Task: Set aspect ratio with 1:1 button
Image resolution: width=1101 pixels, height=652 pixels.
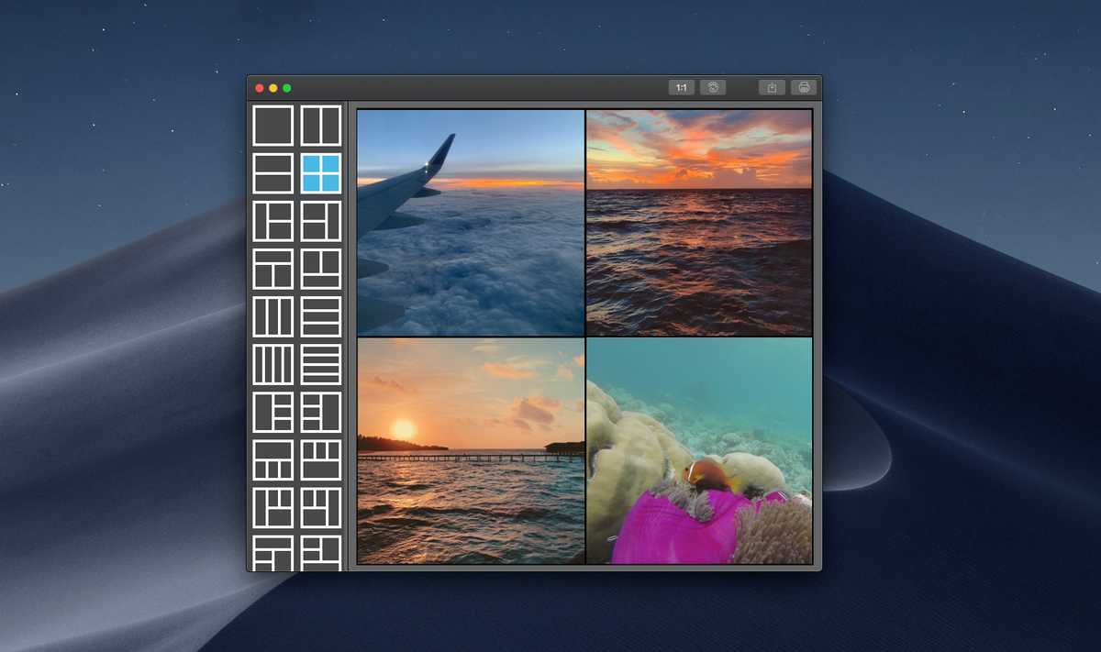Action: [x=682, y=88]
